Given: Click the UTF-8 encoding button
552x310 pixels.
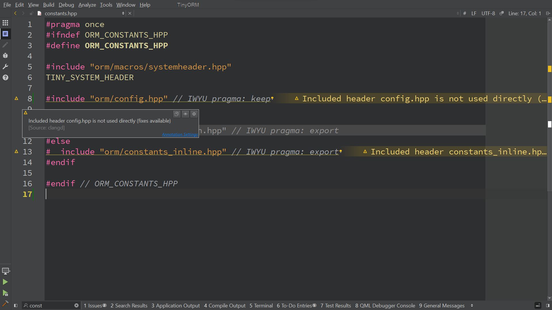Looking at the screenshot, I should (488, 13).
